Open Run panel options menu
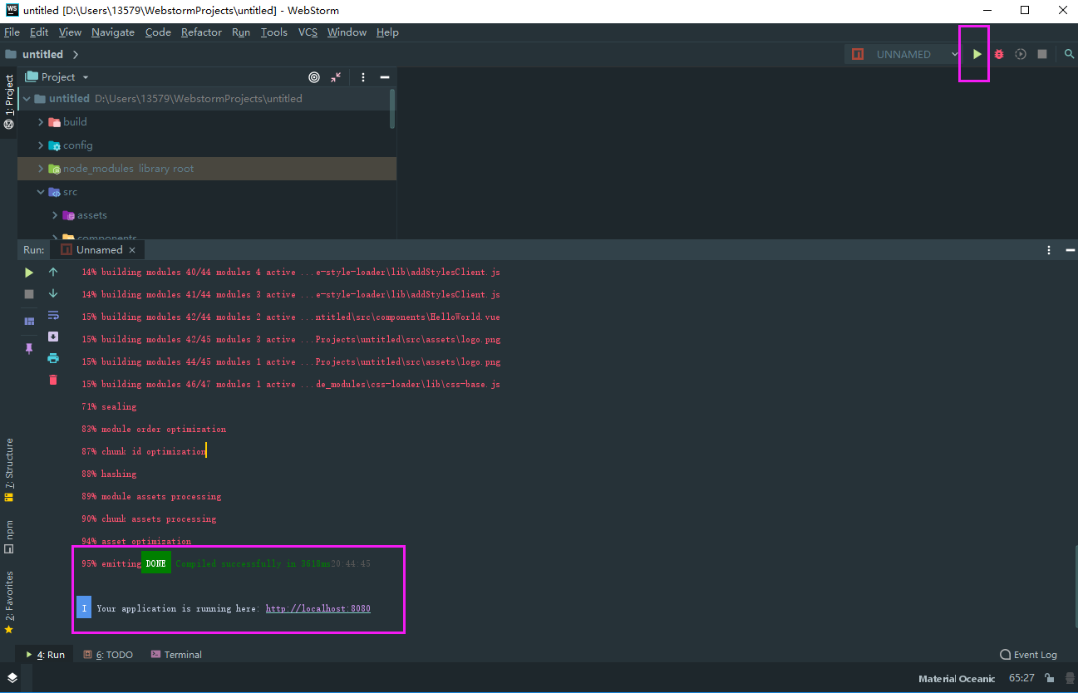This screenshot has height=693, width=1078. click(x=1048, y=250)
